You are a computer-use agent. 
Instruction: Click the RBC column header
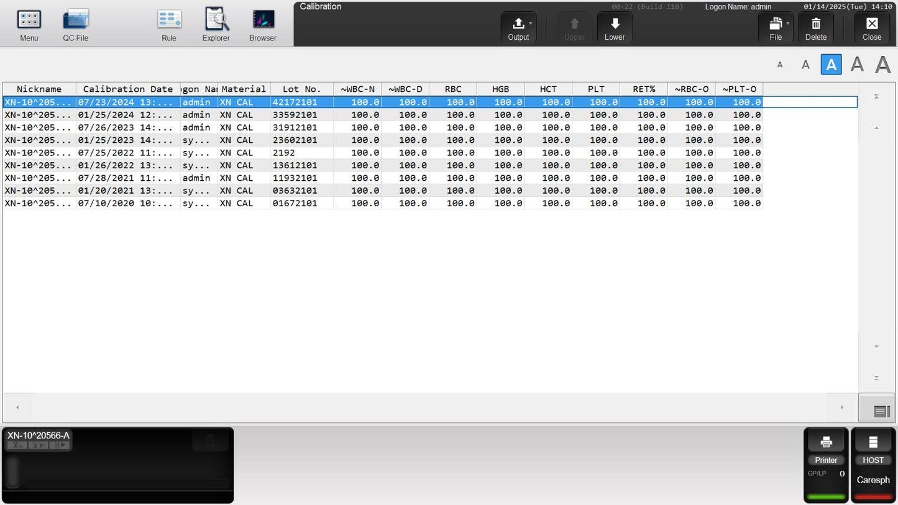point(453,89)
